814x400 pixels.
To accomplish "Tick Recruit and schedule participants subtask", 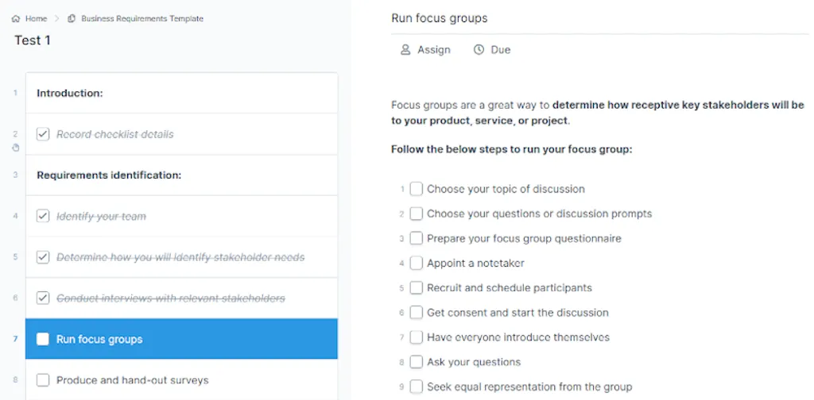I will 417,288.
